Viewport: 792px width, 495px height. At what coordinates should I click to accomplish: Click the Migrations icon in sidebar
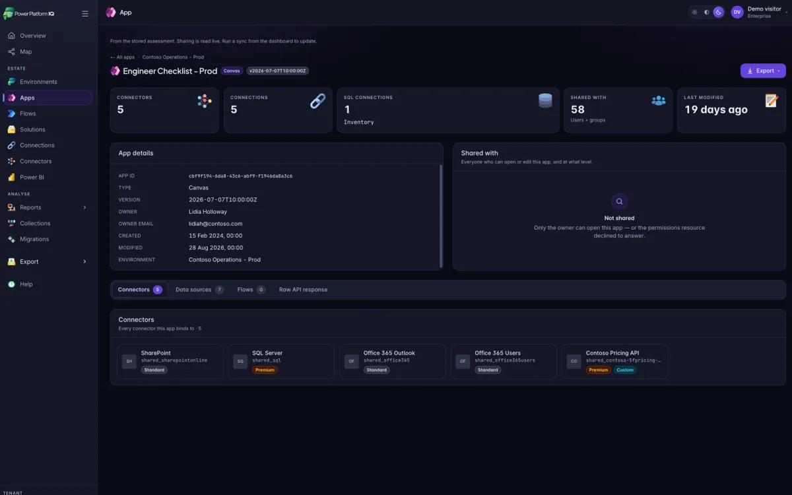(12, 239)
